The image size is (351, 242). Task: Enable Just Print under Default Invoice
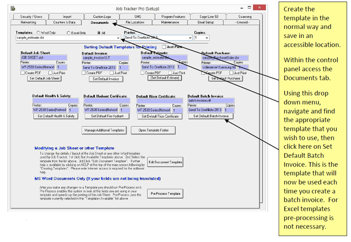(112, 73)
